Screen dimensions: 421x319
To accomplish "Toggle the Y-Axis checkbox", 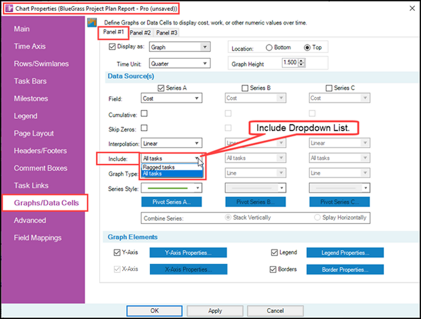I will point(117,253).
